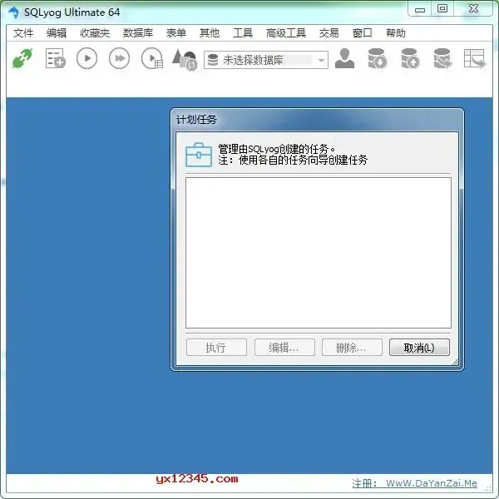
Task: Click the briefcase icon in 计划任务 dialog
Action: [x=199, y=155]
